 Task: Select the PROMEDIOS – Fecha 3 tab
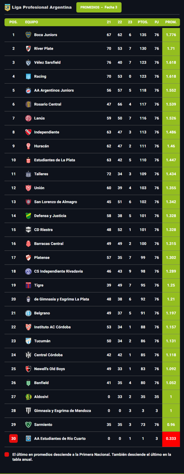pyautogui.click(x=99, y=7)
